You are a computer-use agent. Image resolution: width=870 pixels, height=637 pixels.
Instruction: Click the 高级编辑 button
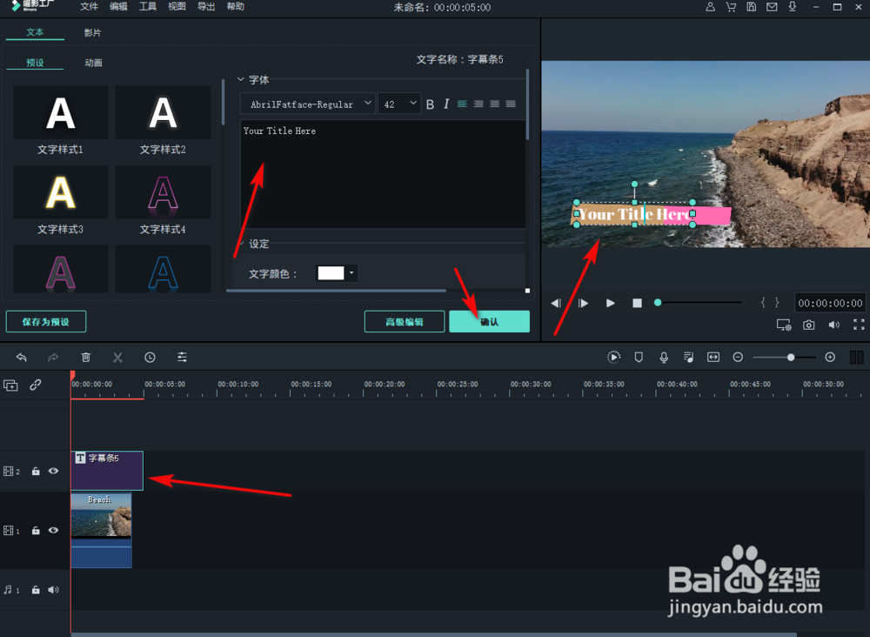coord(405,322)
